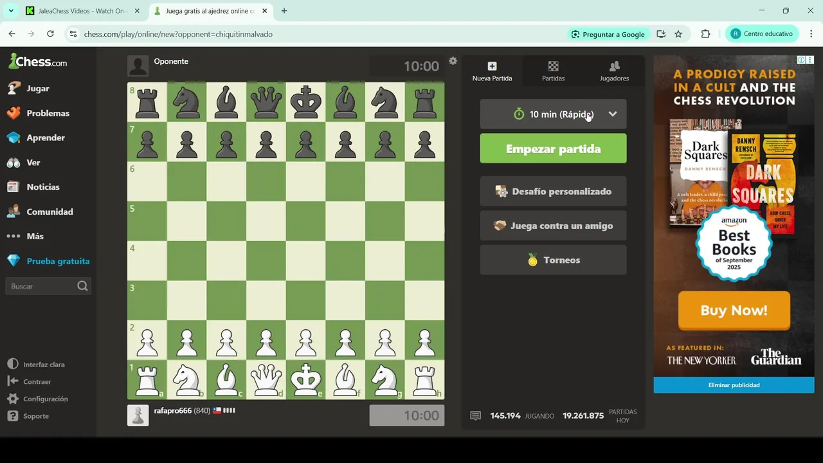Click the Chess.com logo
This screenshot has width=823, height=463.
coord(37,62)
